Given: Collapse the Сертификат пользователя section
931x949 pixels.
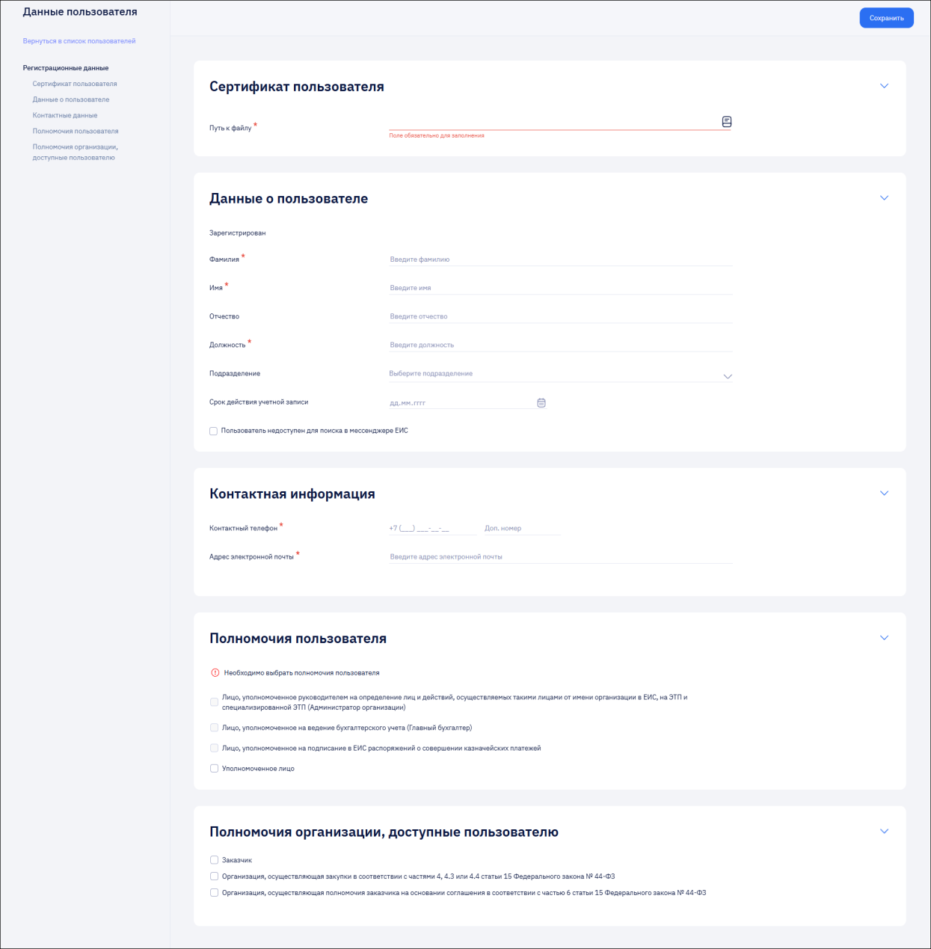Looking at the screenshot, I should pyautogui.click(x=884, y=86).
